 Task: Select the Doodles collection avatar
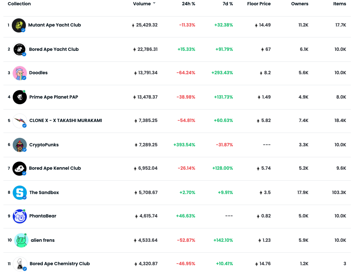click(20, 73)
